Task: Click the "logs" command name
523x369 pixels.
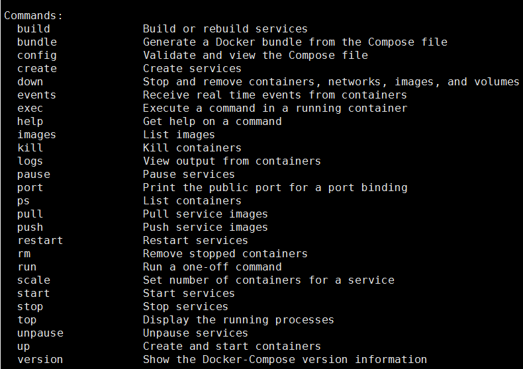Action: tap(30, 161)
